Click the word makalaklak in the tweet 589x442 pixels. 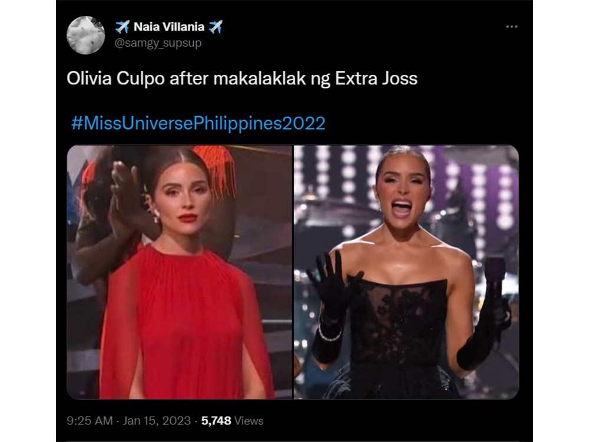click(x=260, y=79)
